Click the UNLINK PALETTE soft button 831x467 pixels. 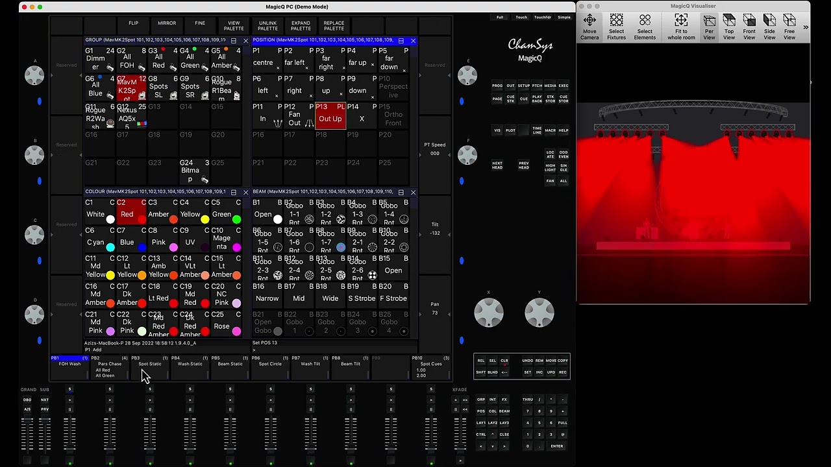tap(267, 25)
